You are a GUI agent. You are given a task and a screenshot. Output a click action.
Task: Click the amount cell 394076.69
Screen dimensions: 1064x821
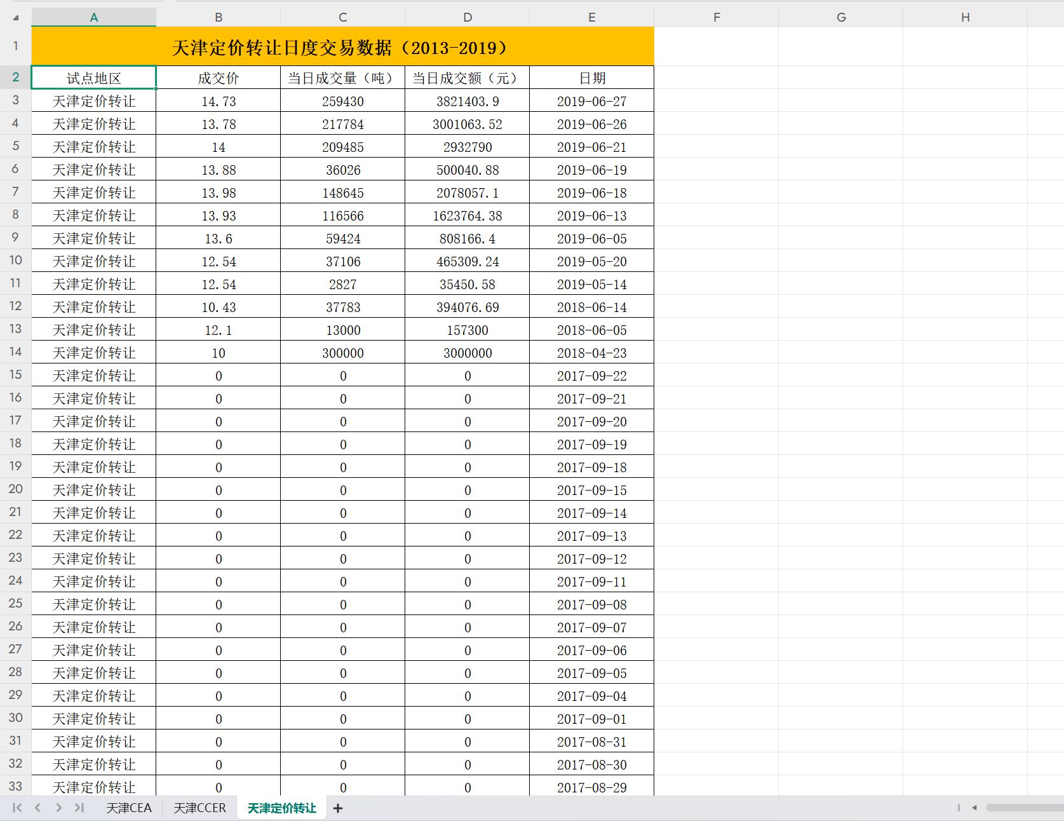468,306
